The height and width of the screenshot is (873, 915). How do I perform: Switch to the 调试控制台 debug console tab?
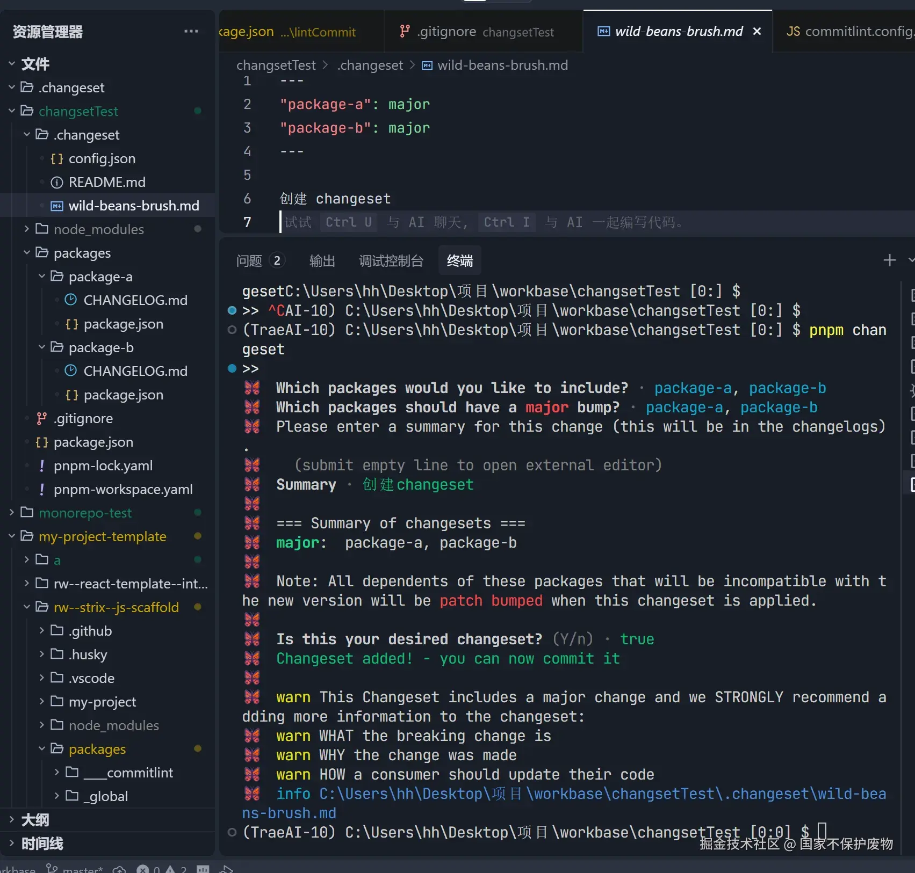coord(391,261)
